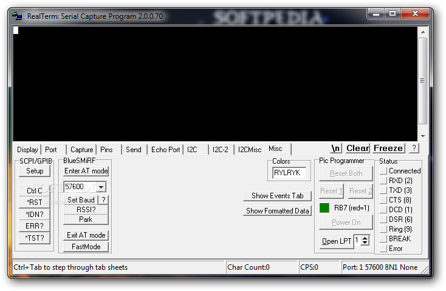
Task: Click inside the black terminal display area
Action: pyautogui.click(x=215, y=84)
